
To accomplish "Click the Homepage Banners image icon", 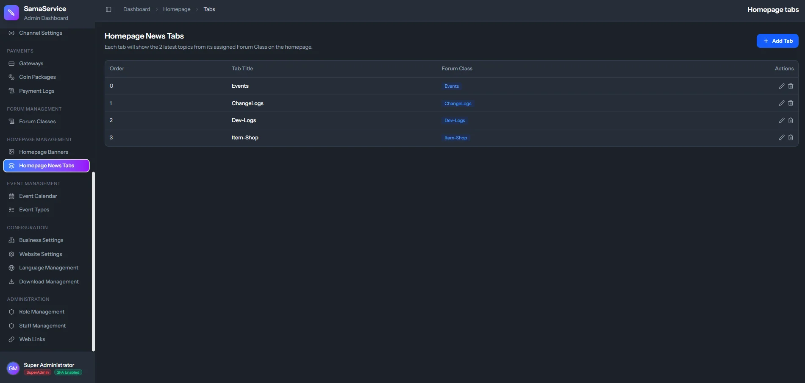I will click(11, 152).
